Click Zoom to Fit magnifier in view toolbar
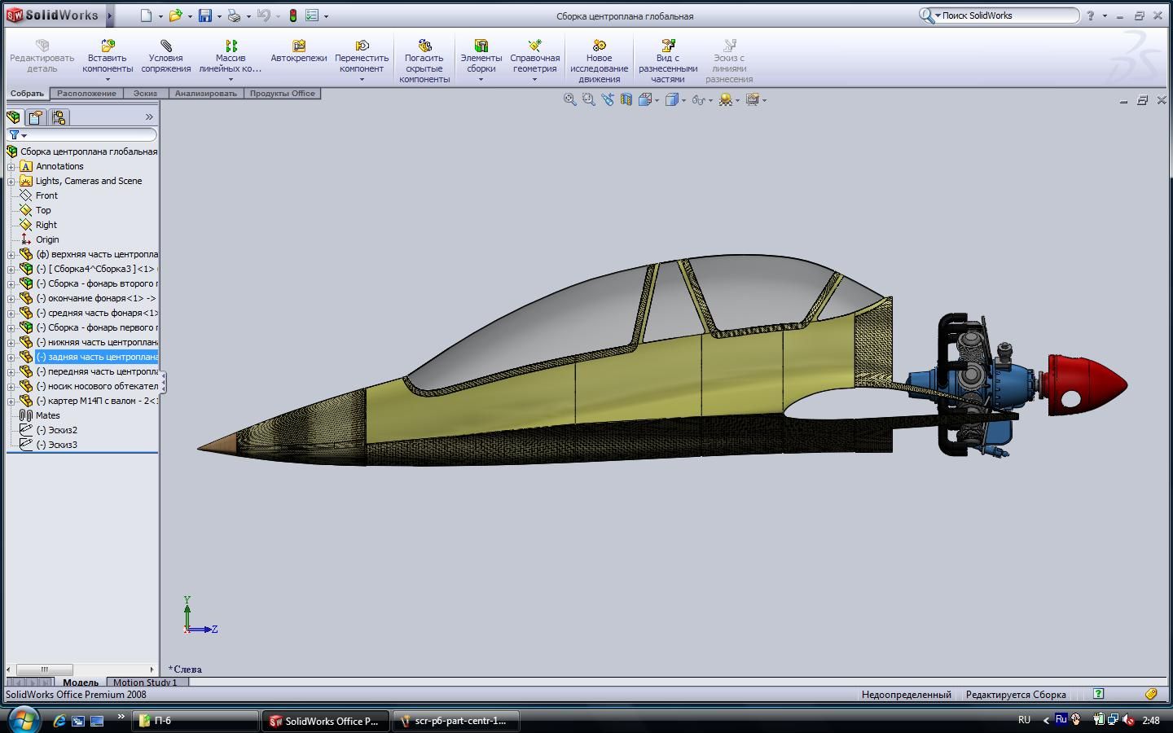Viewport: 1173px width, 733px height. (x=570, y=99)
